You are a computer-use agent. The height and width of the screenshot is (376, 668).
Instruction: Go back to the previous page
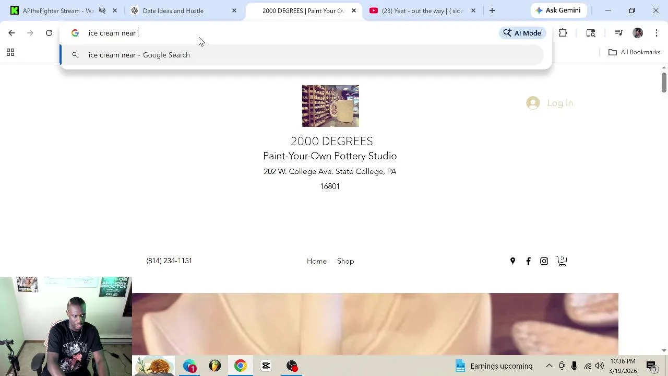(11, 33)
